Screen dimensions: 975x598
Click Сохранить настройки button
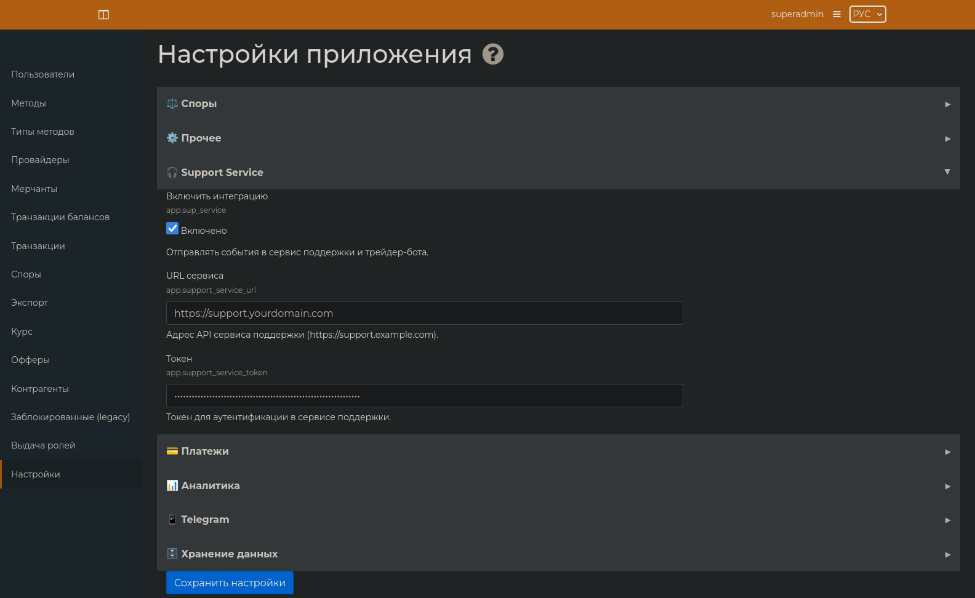[x=230, y=583]
